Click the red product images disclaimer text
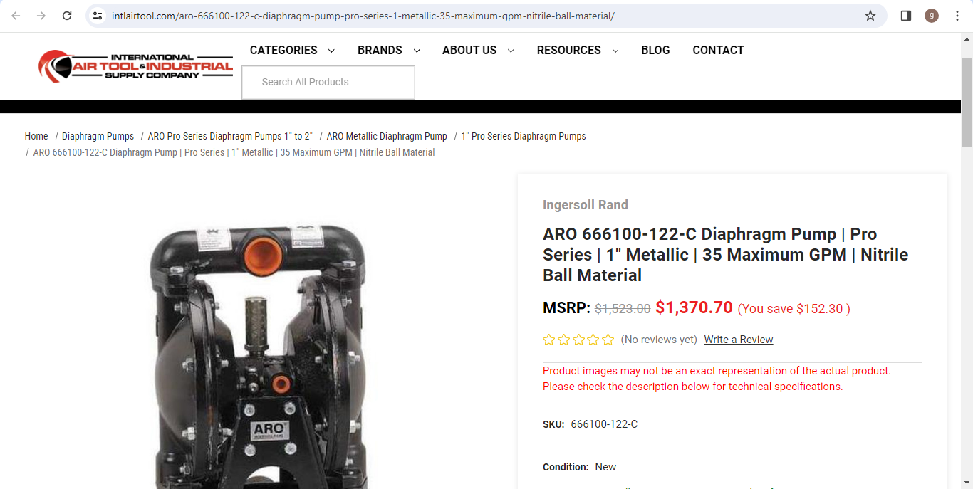This screenshot has width=973, height=489. [717, 379]
